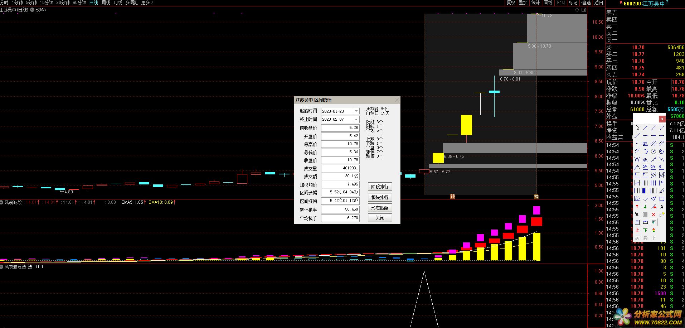The image size is (685, 328).
Task: Toggle the diamond icon at chart top-right
Action: [577, 10]
